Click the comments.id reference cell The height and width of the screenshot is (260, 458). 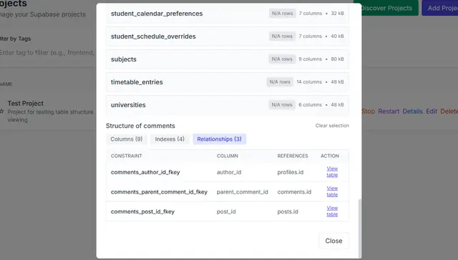coord(294,192)
